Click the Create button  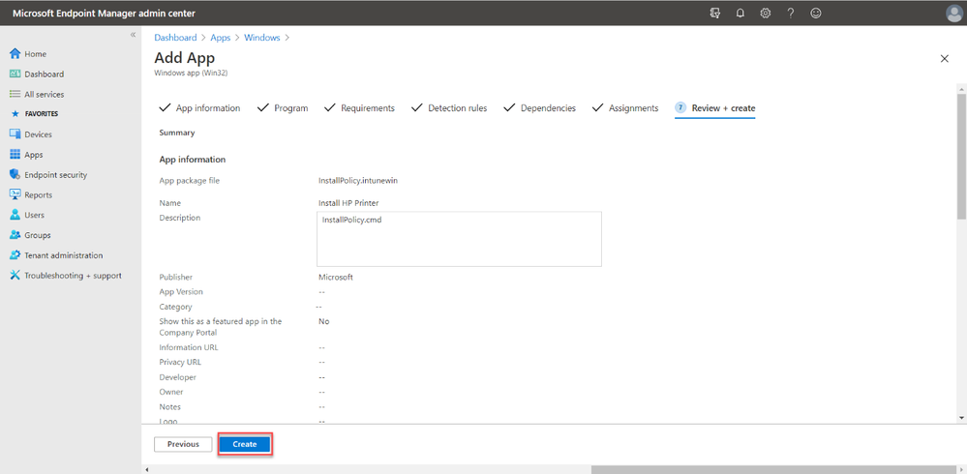(244, 444)
